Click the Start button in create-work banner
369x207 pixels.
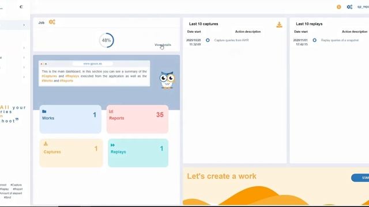pyautogui.click(x=360, y=178)
